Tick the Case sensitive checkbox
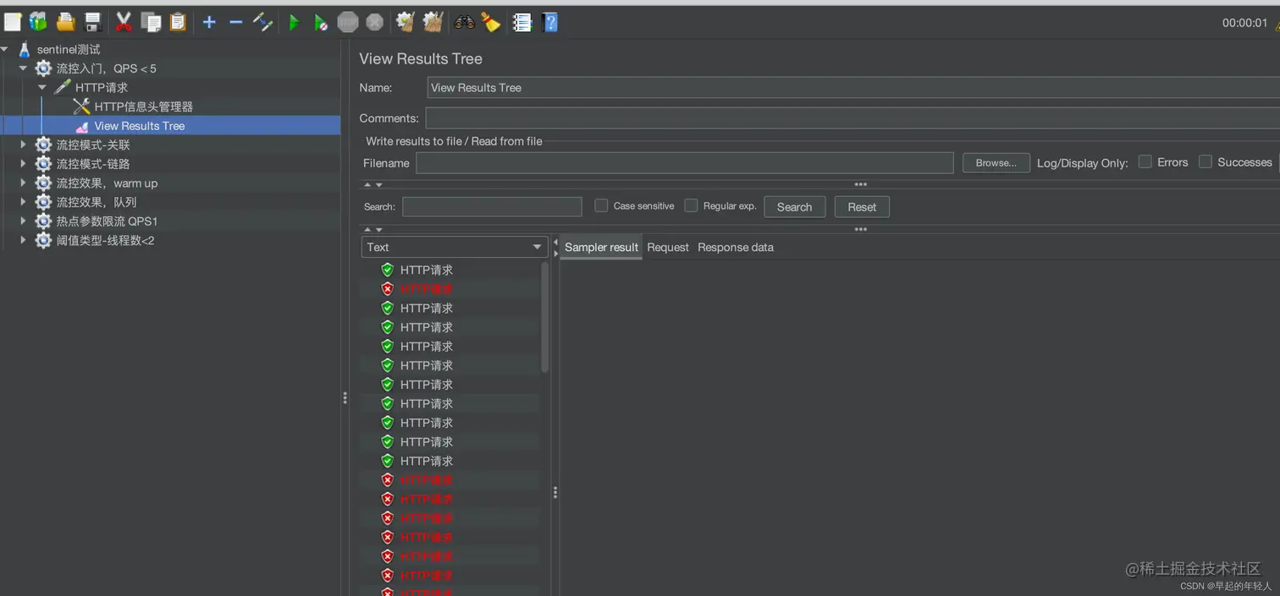The image size is (1280, 596). point(601,205)
